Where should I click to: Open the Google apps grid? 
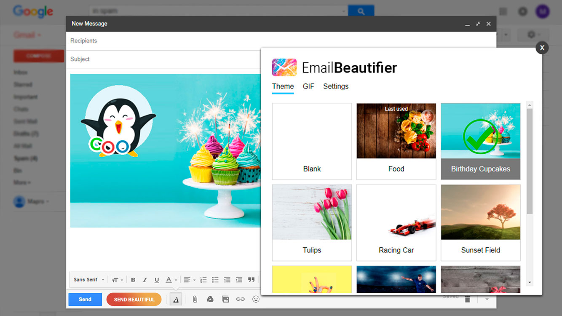pyautogui.click(x=503, y=11)
